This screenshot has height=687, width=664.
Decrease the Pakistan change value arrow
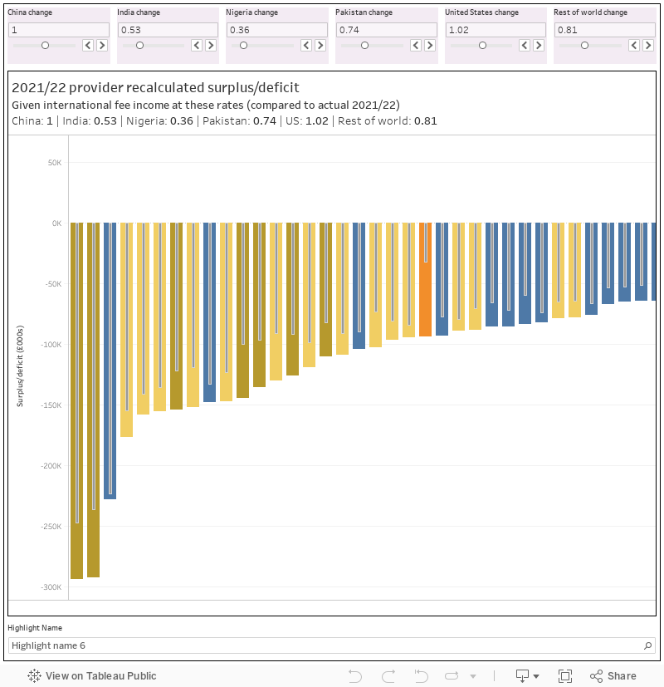[416, 46]
